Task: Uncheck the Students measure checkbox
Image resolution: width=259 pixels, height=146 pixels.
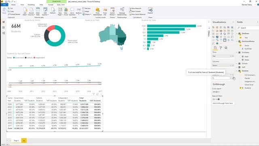Action: click(240, 88)
